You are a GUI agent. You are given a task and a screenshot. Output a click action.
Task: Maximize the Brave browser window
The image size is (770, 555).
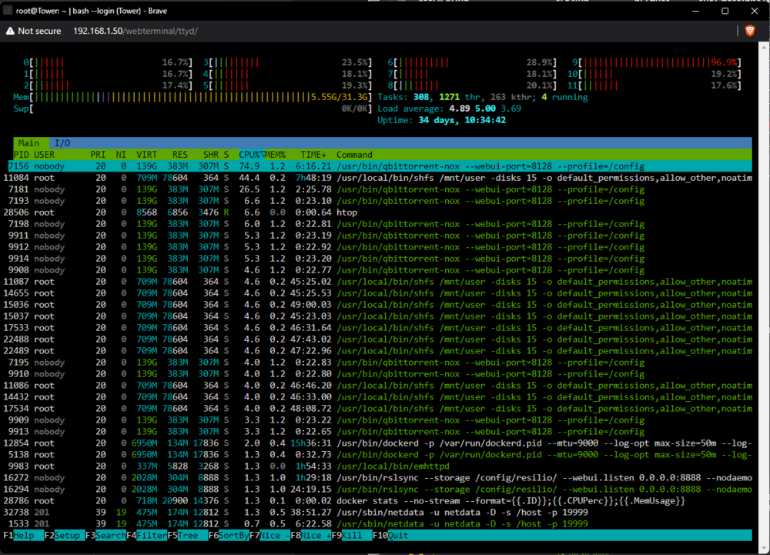[725, 10]
